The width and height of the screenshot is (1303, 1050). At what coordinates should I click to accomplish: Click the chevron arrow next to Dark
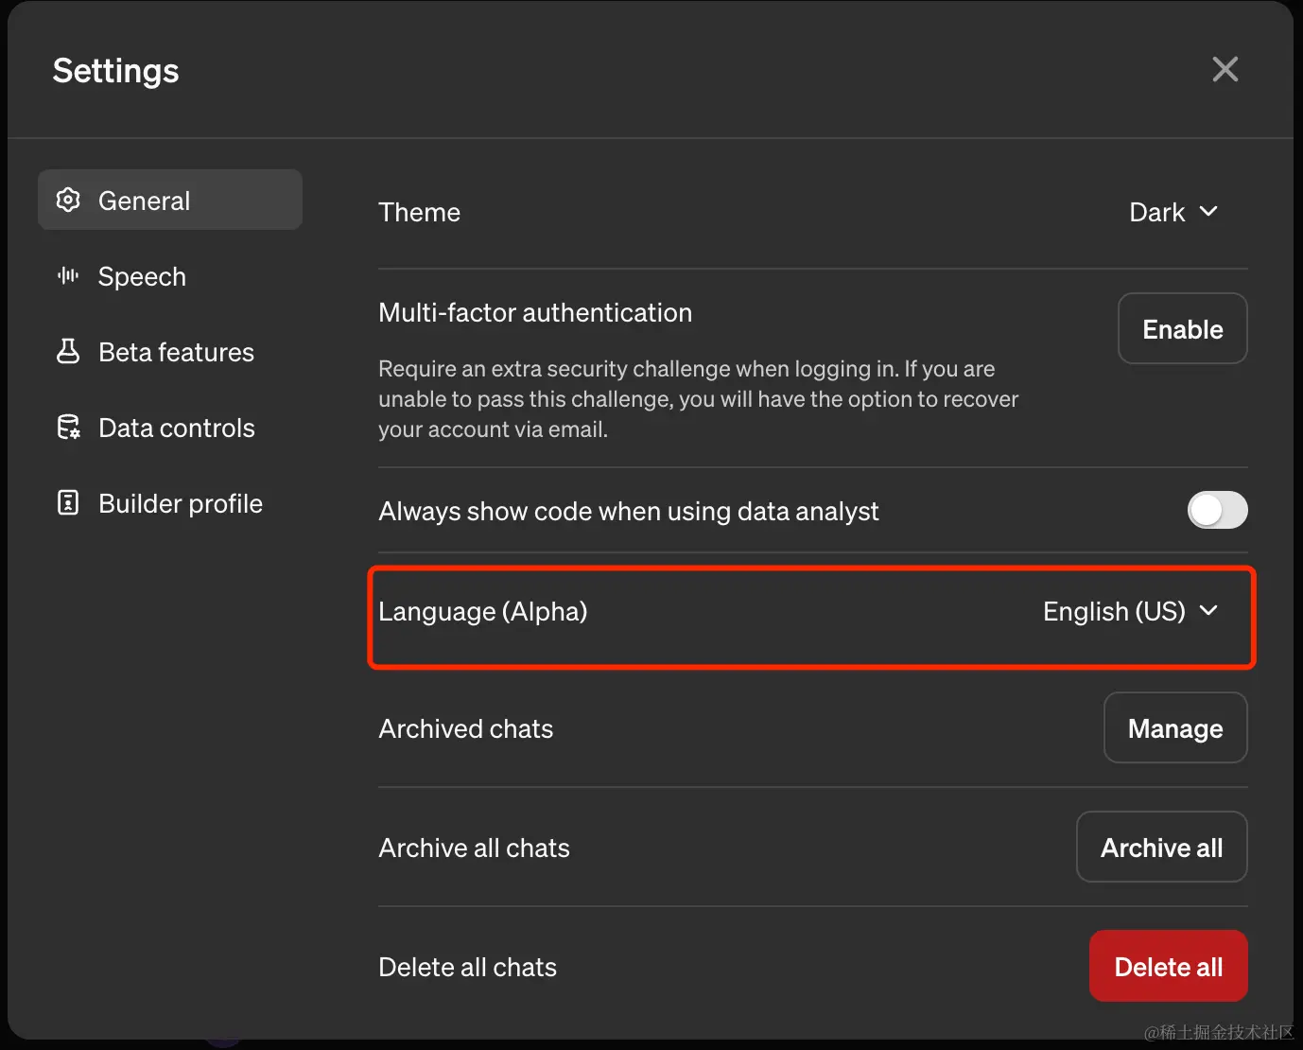tap(1208, 211)
